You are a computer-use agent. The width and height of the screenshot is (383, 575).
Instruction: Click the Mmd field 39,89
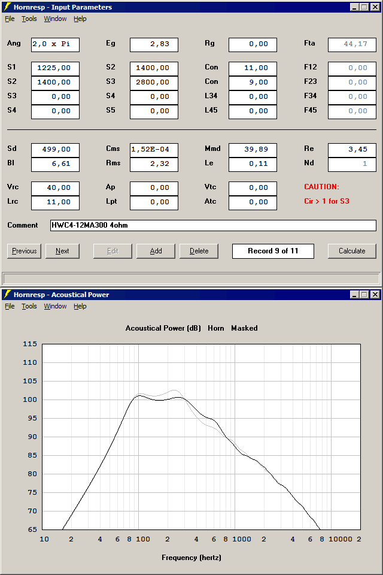point(253,150)
